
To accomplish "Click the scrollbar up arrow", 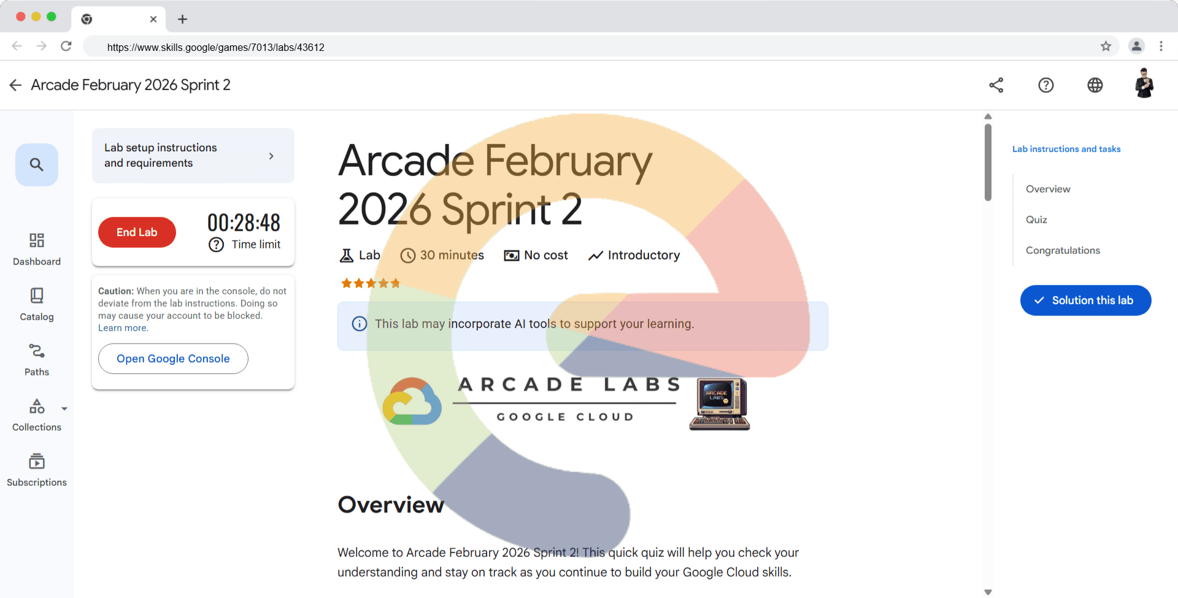I will point(988,117).
